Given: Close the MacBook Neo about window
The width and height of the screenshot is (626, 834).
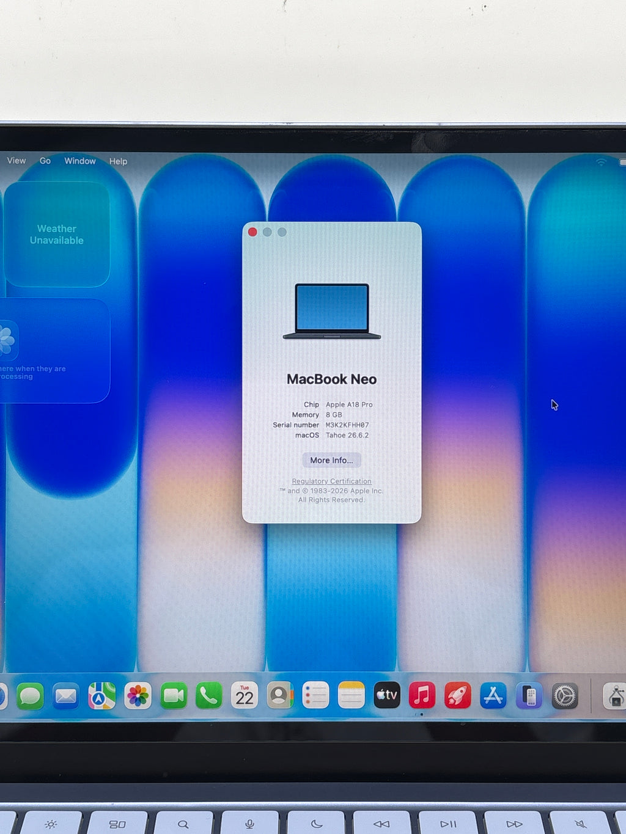Looking at the screenshot, I should (x=252, y=232).
